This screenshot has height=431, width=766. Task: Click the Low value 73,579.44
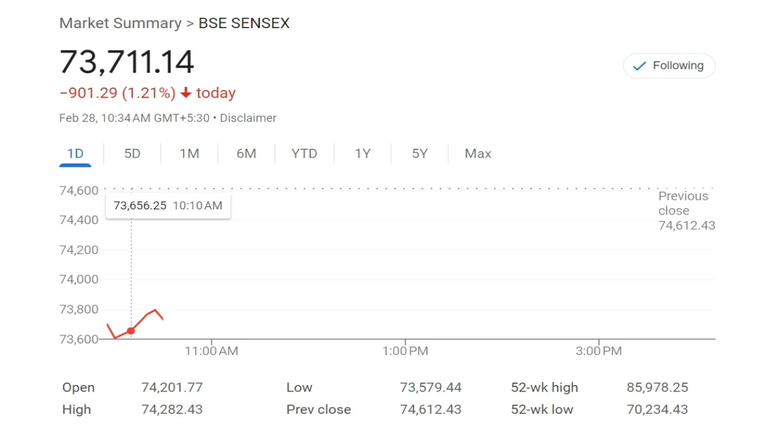(430, 387)
